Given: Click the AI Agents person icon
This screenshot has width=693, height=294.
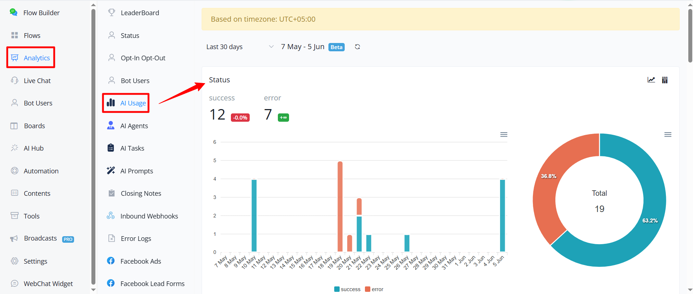Looking at the screenshot, I should tap(111, 125).
